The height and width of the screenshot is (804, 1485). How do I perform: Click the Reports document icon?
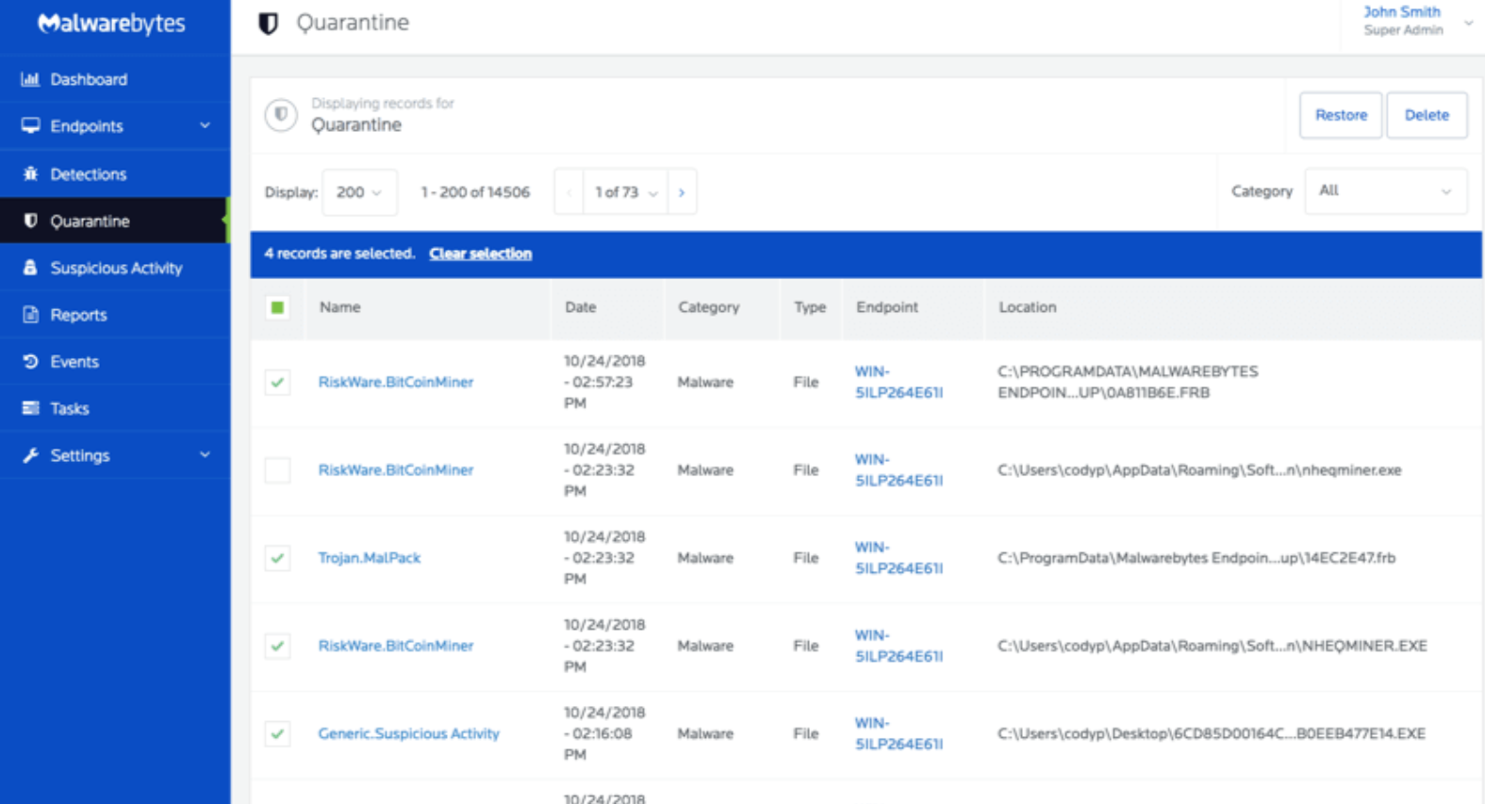click(30, 315)
